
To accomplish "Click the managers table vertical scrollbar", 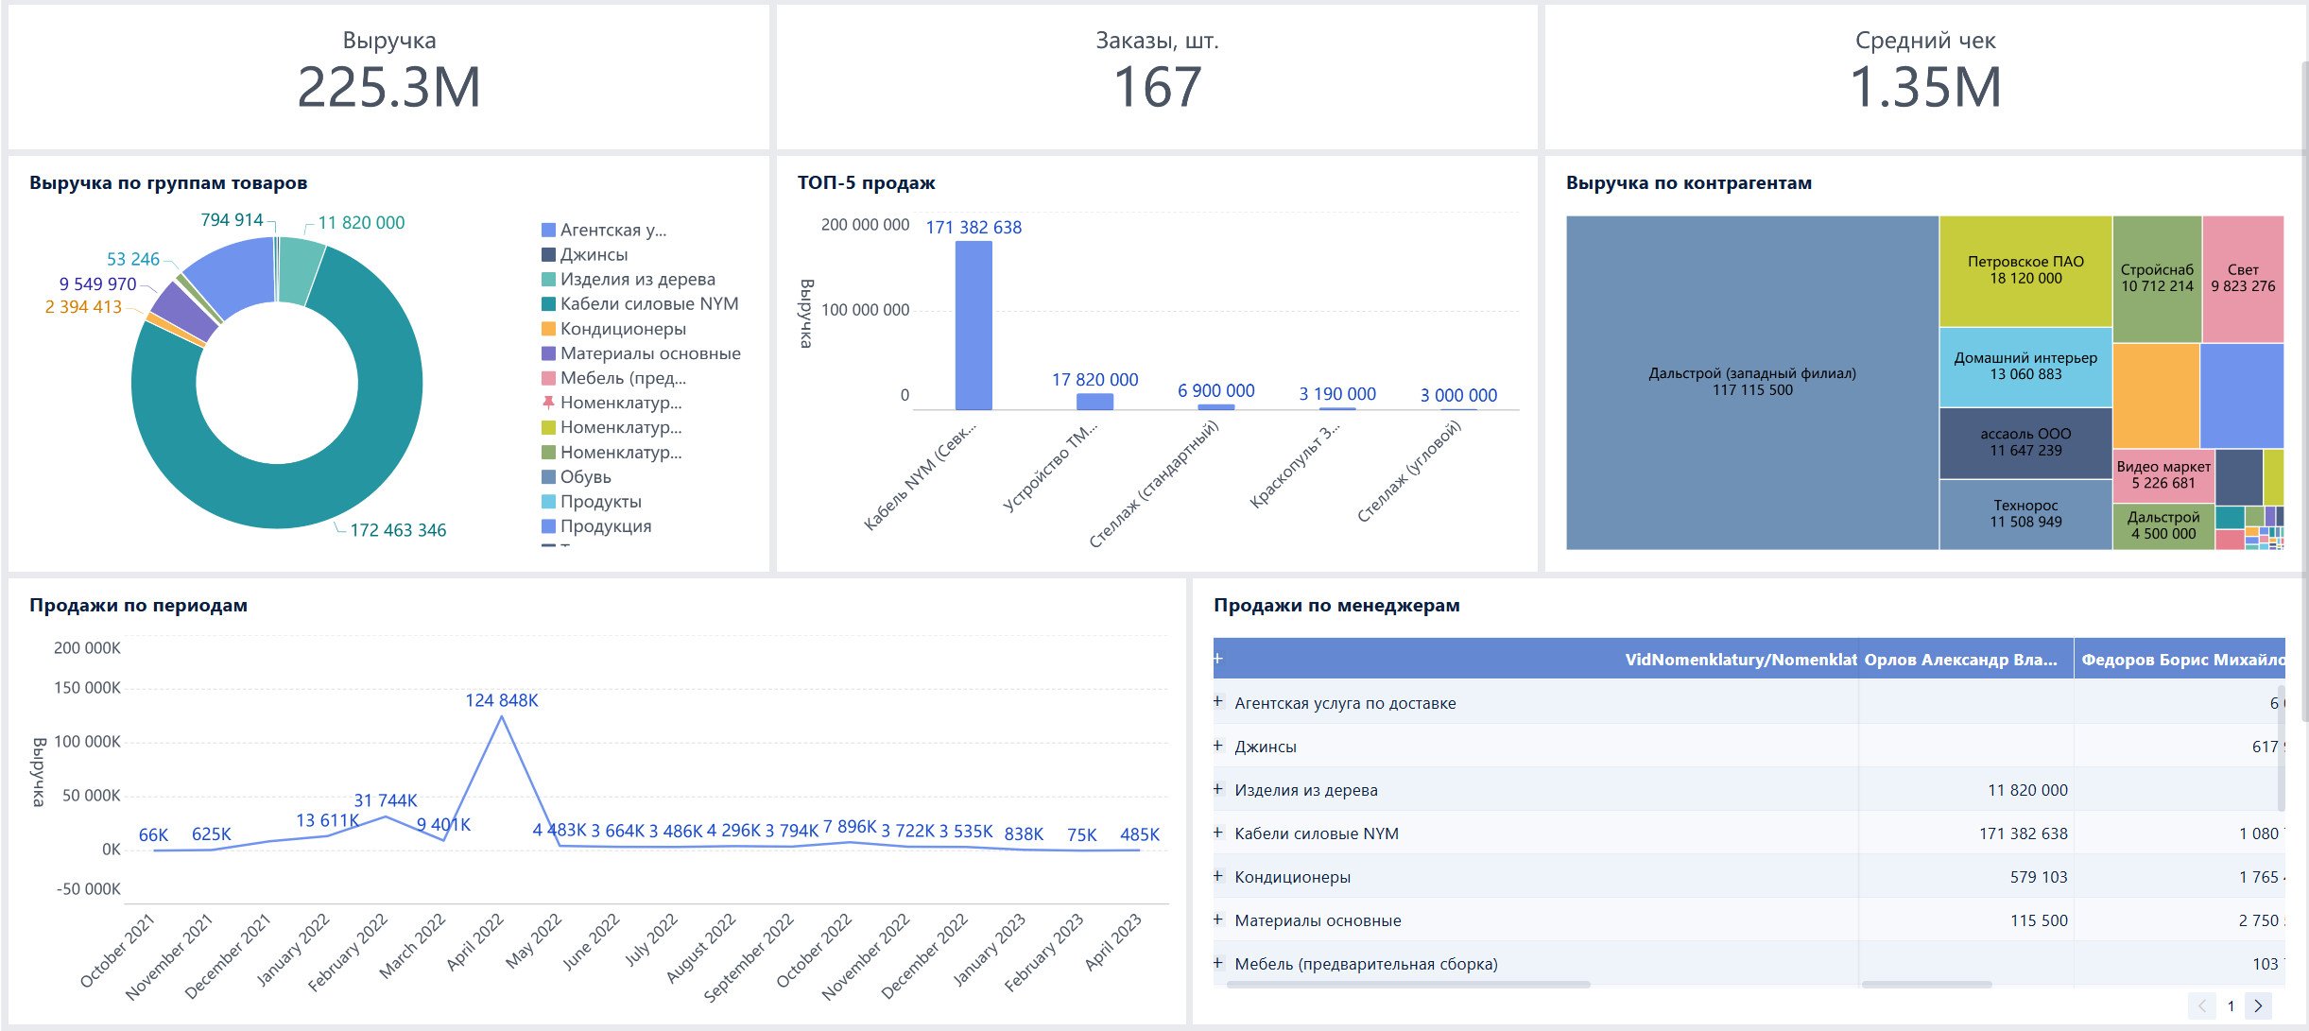I will point(2282,747).
